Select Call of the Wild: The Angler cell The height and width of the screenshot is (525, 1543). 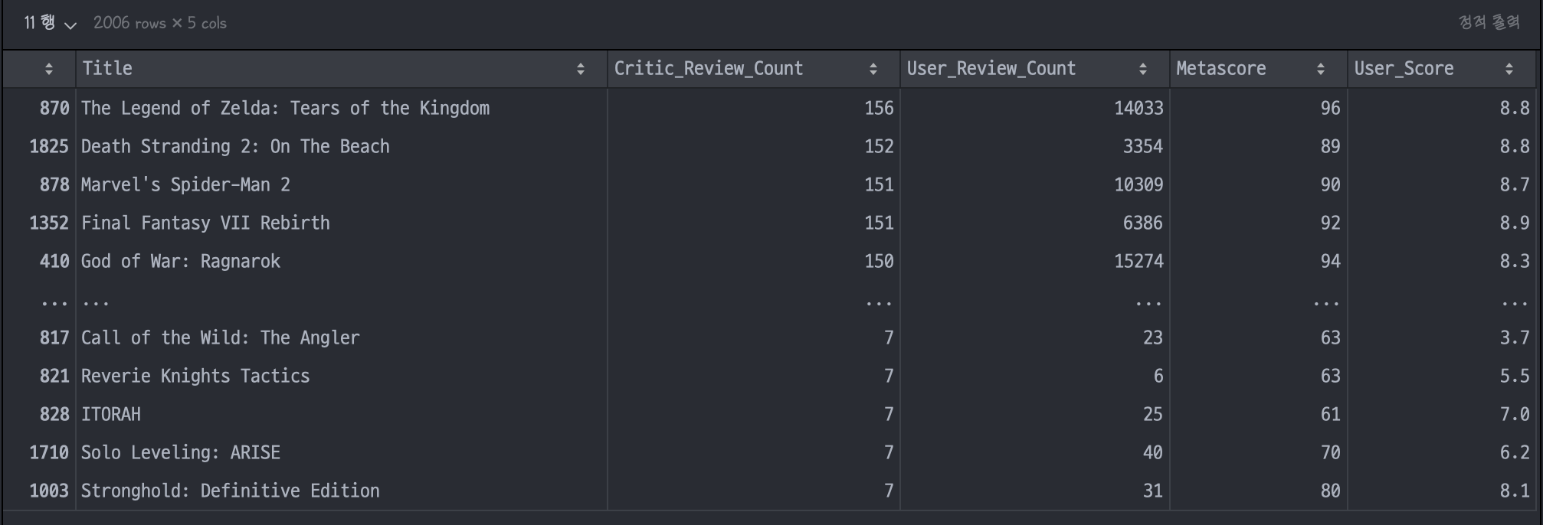click(x=341, y=337)
